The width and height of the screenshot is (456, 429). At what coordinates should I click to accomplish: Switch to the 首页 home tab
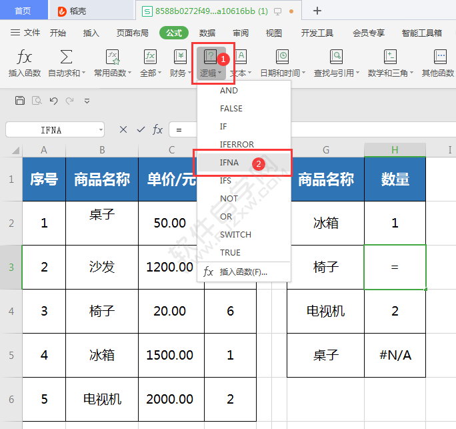pyautogui.click(x=23, y=11)
